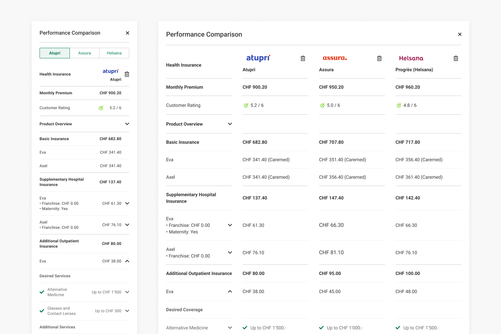Collapse Product Overview in large panel
This screenshot has width=501, height=334.
(x=230, y=124)
